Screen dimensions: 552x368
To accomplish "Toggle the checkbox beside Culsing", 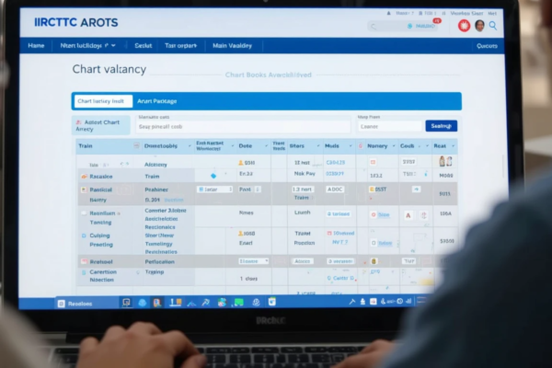I will 84,236.
